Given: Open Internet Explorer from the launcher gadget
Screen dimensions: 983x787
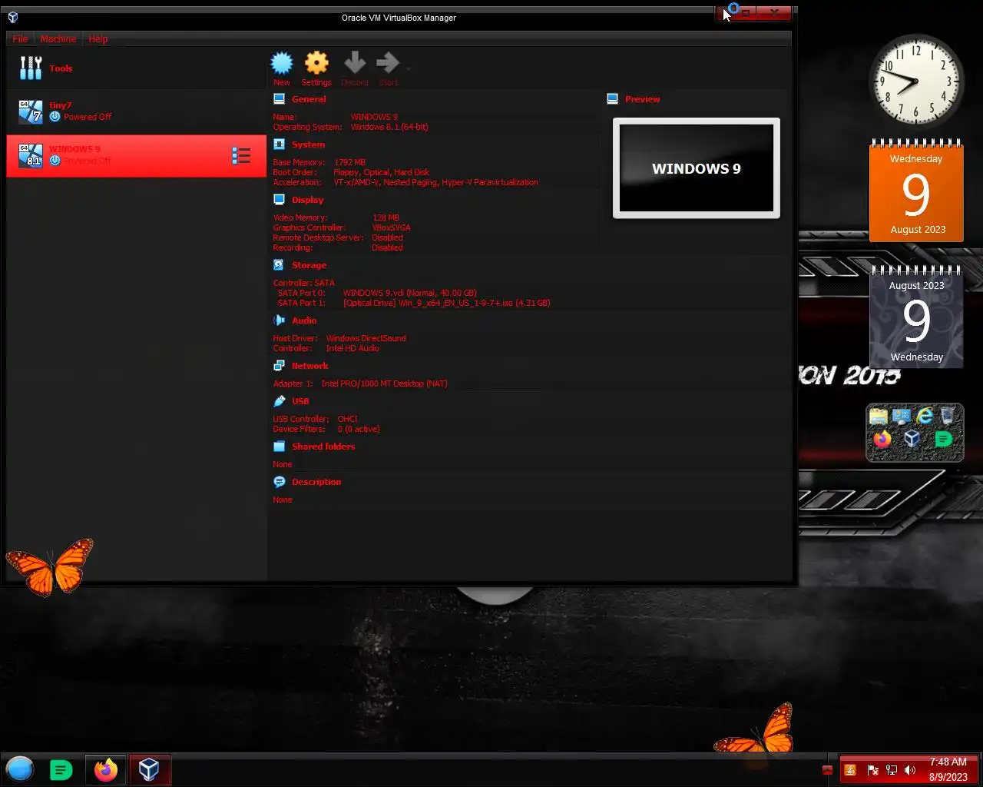Looking at the screenshot, I should [x=925, y=416].
